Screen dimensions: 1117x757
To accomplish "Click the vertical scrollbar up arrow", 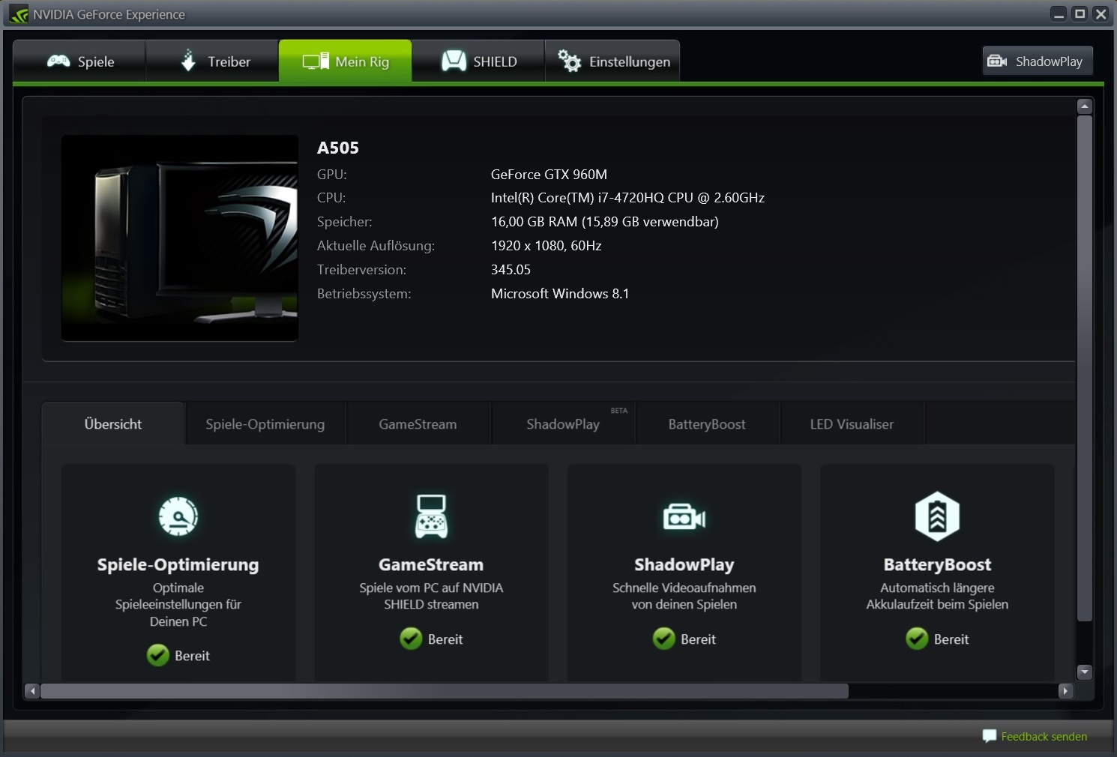I will coord(1085,106).
